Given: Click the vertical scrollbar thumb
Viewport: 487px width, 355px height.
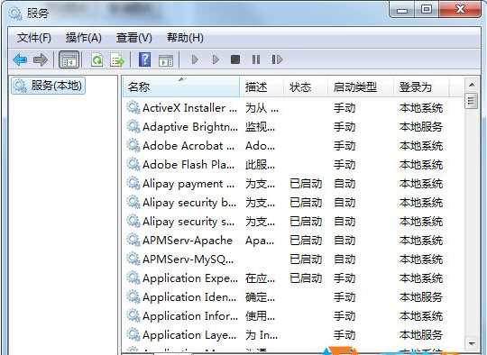Looking at the screenshot, I should 472,101.
